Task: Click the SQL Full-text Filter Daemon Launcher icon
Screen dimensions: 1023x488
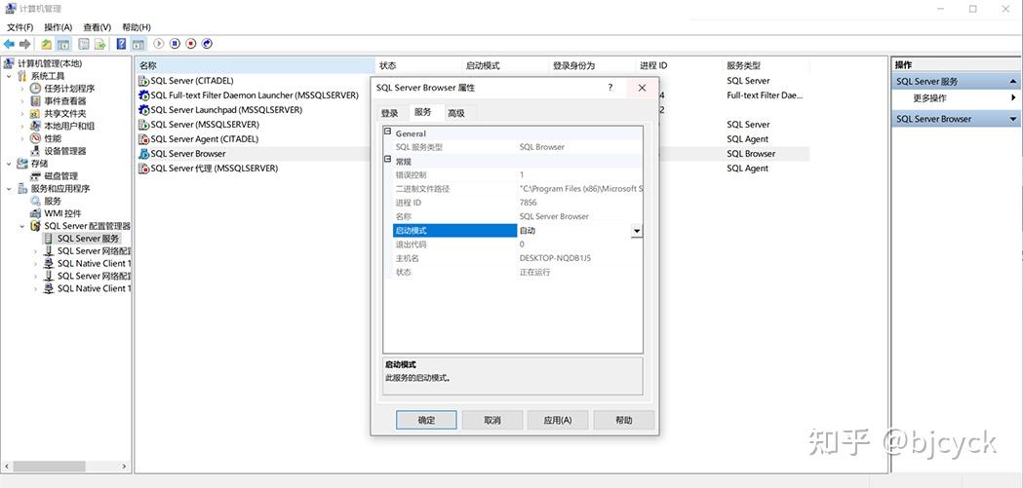Action: (144, 95)
